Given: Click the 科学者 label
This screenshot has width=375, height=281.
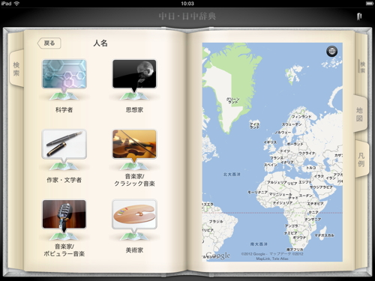Looking at the screenshot, I should pos(64,109).
